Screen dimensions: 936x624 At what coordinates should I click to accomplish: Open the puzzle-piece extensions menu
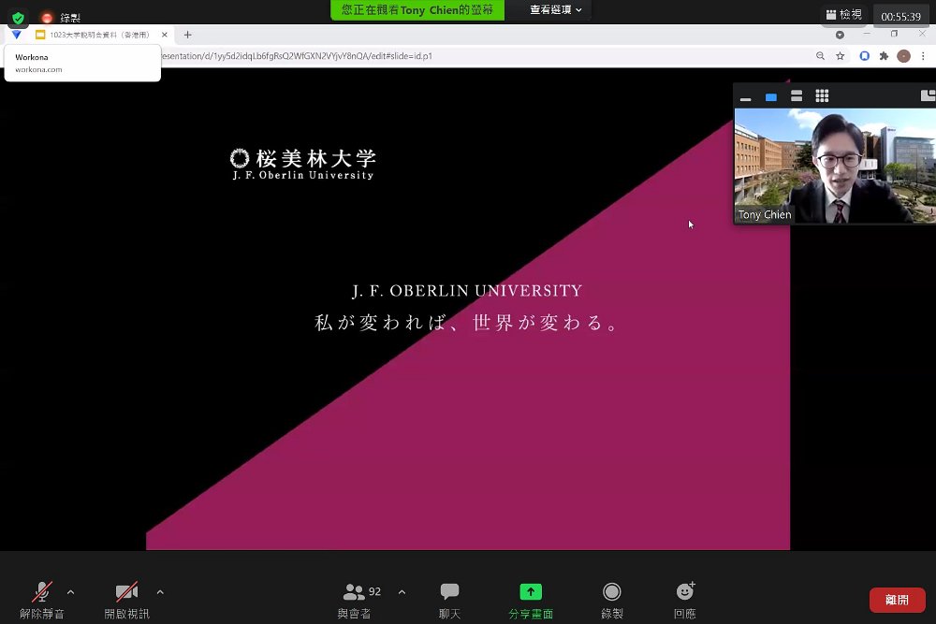(x=885, y=56)
